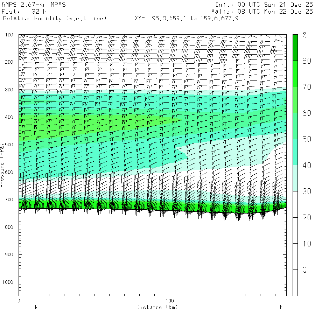
Task: Click the 100 tick on distance axis
Action: tap(170, 301)
